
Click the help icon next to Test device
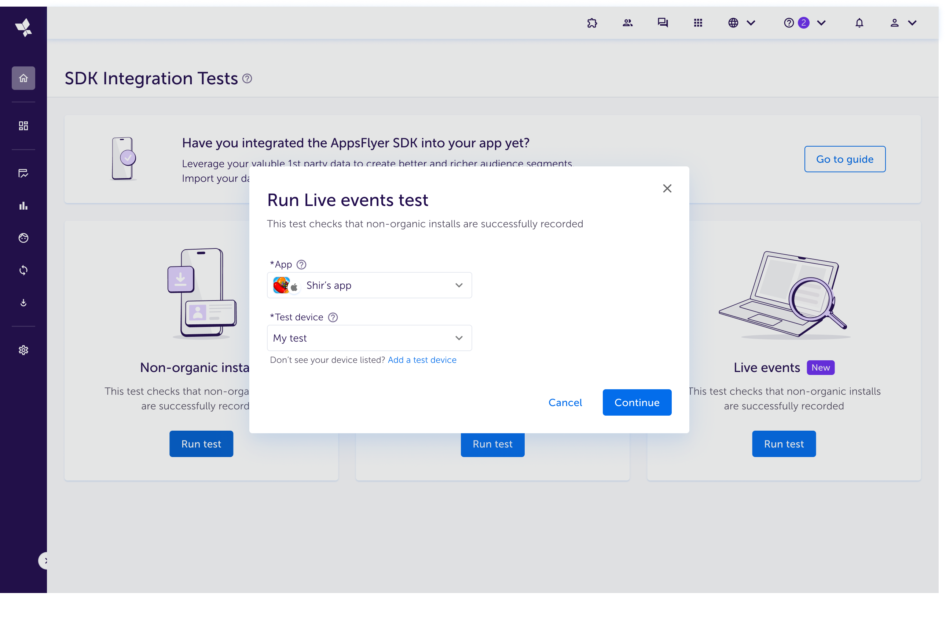333,317
